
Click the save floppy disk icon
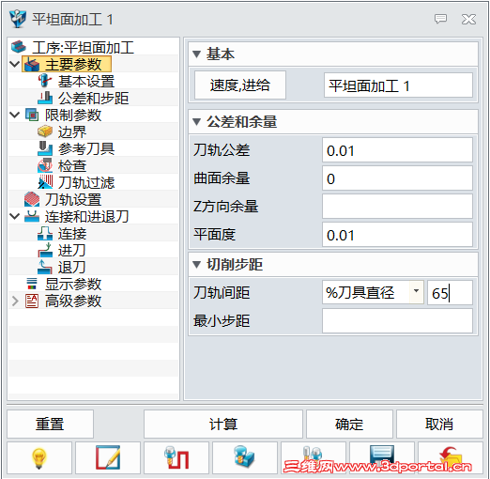(x=382, y=457)
